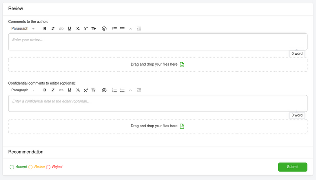Screen dimensions: 316x180
Task: Click upload file icon in author drop zone
Action: [x=182, y=65]
